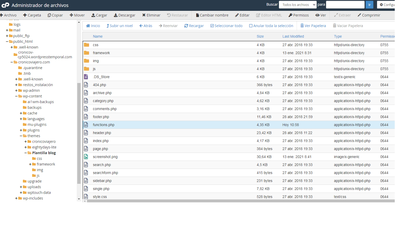Viewport: 412px width, 232px height.
Task: Go to Inicio home directory
Action: tap(93, 26)
